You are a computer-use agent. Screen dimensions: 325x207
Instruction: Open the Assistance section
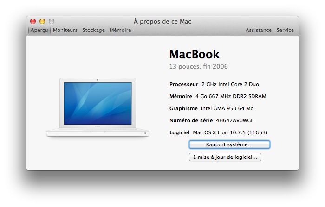259,30
